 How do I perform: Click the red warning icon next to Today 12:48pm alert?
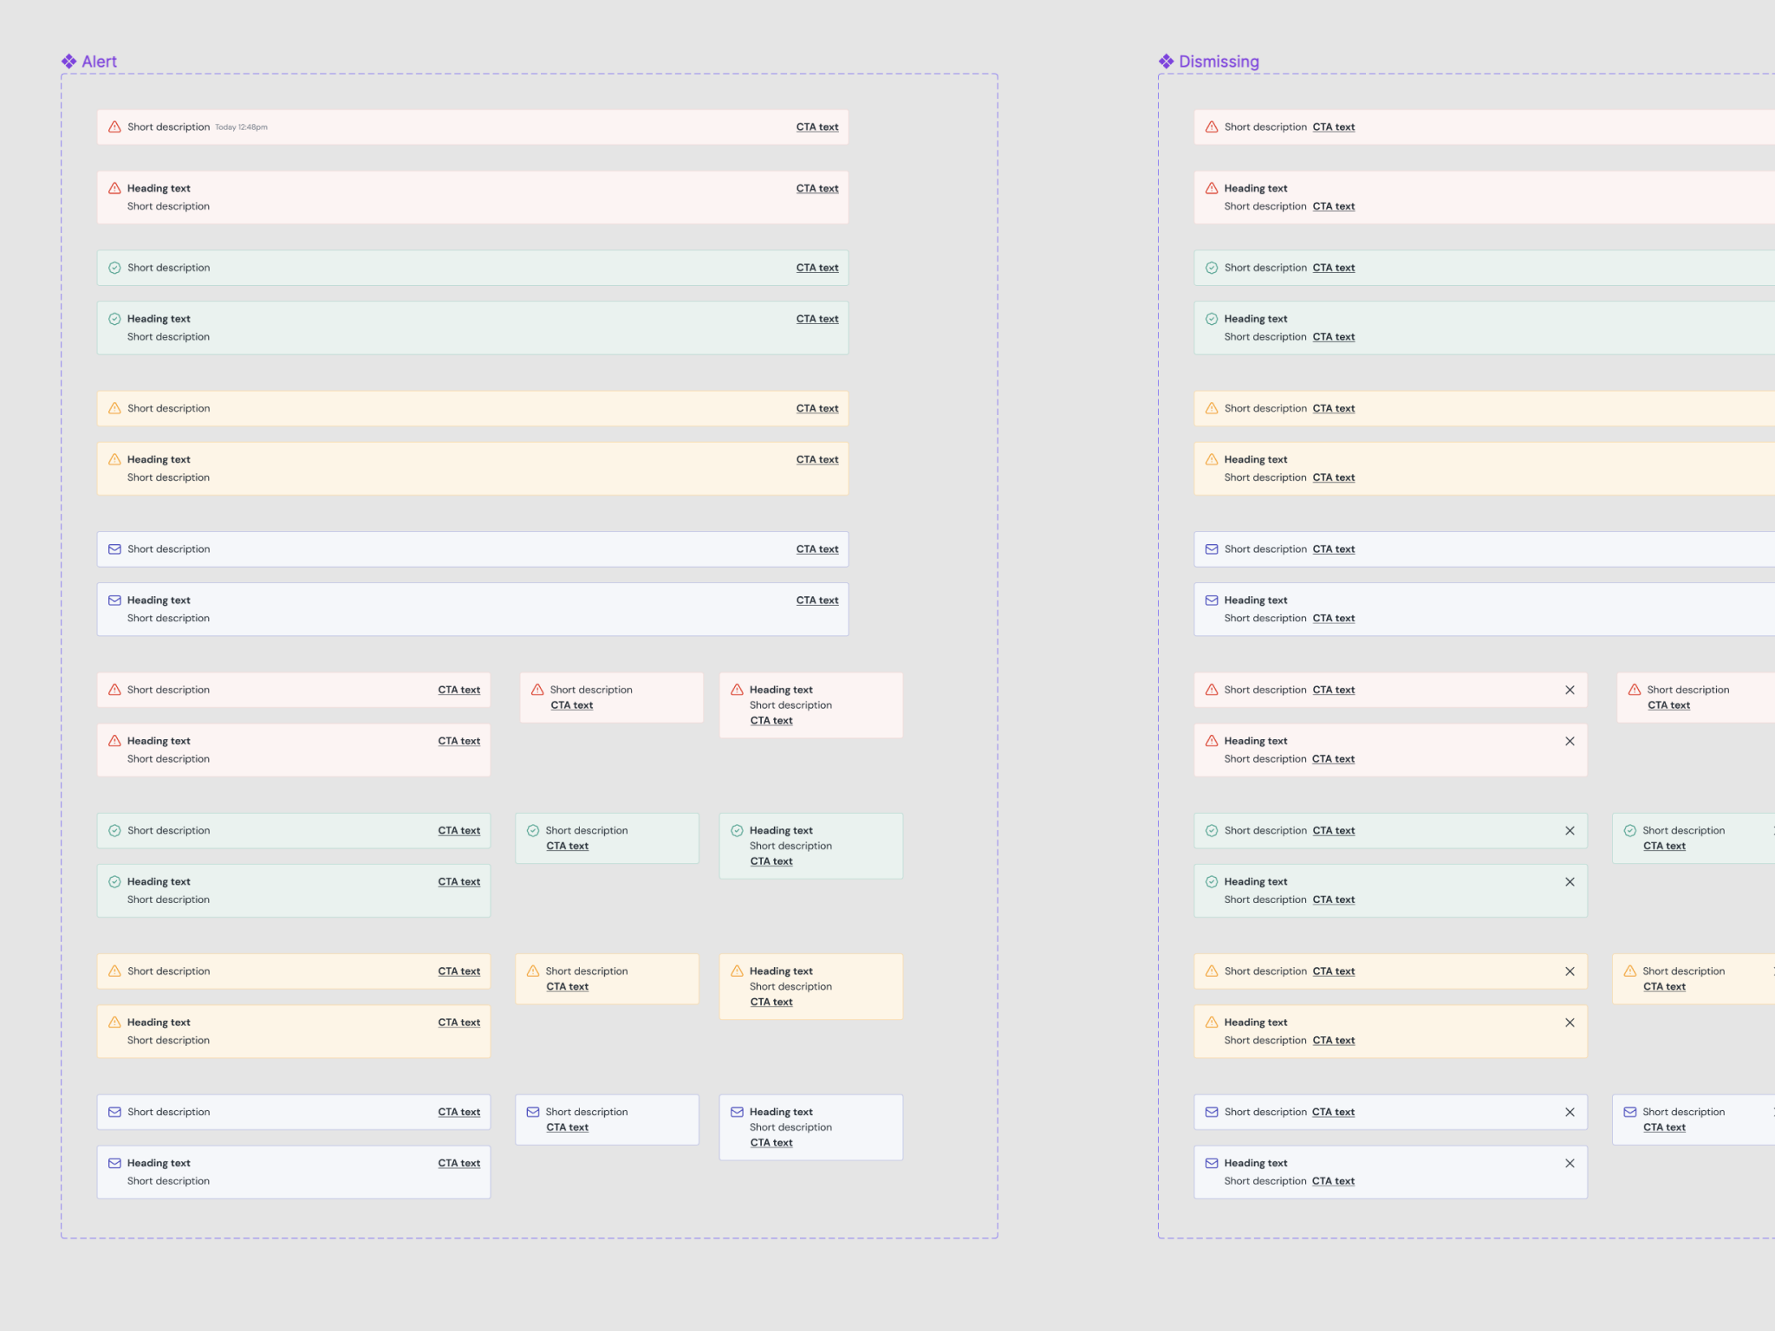coord(114,127)
